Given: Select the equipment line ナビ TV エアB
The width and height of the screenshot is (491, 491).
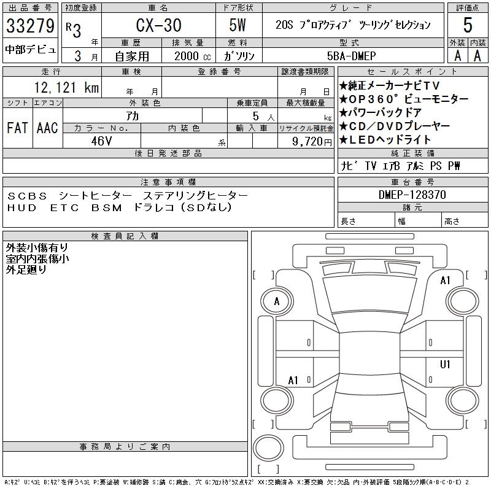Looking at the screenshot, I should 400,166.
